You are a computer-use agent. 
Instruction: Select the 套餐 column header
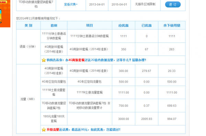pyautogui.click(x=54, y=25)
